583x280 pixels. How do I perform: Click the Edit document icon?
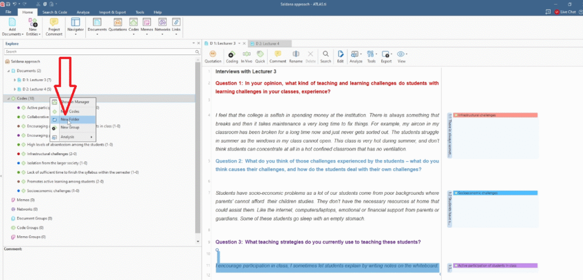[x=340, y=55]
